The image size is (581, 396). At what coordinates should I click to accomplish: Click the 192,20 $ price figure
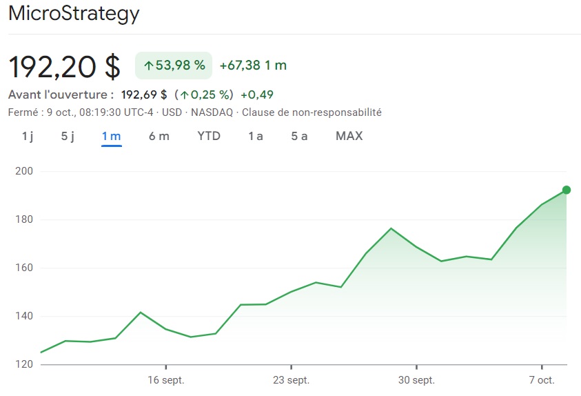pos(65,67)
